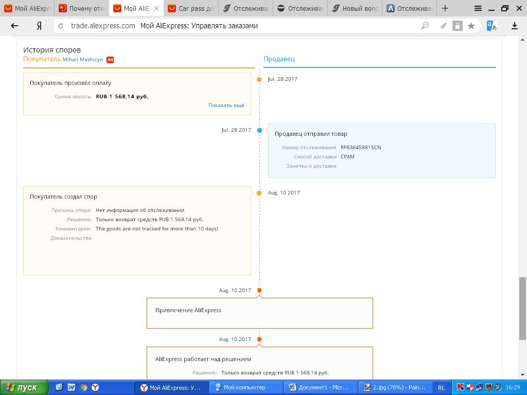Click the red A4 buyer level badge
Screen dimensions: 527x395
(110, 60)
